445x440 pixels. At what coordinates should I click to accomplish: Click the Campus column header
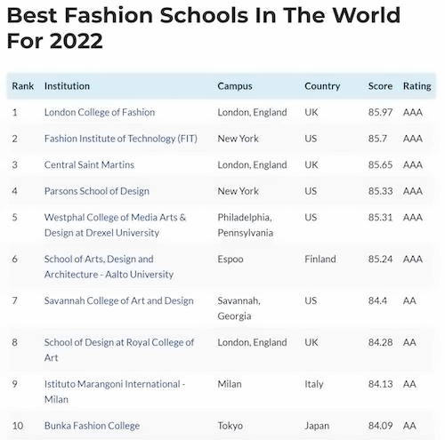click(235, 86)
